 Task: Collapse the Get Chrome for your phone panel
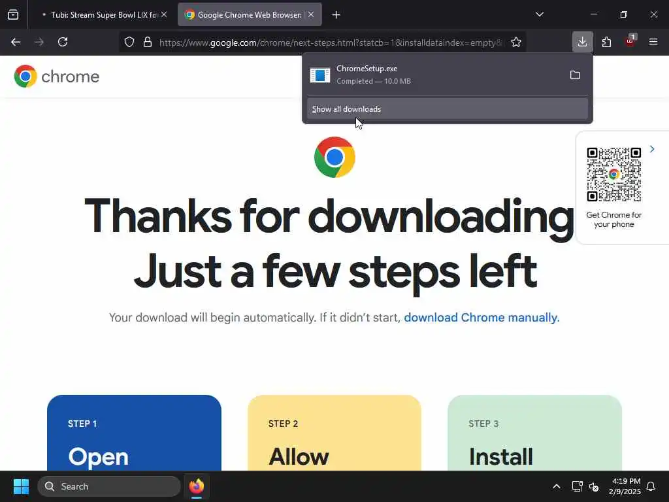coord(652,149)
